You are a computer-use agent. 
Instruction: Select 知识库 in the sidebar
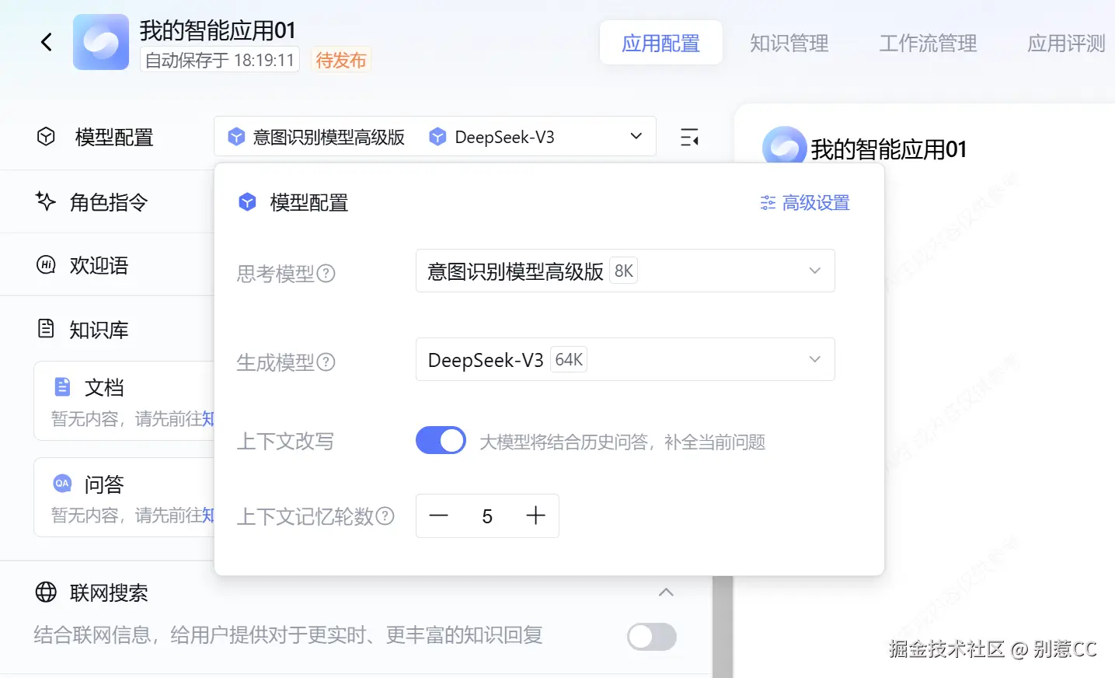[99, 330]
